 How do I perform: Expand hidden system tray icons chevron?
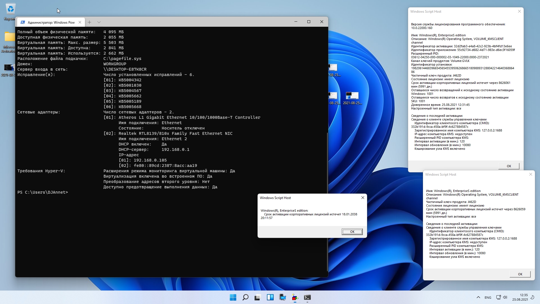click(x=478, y=297)
